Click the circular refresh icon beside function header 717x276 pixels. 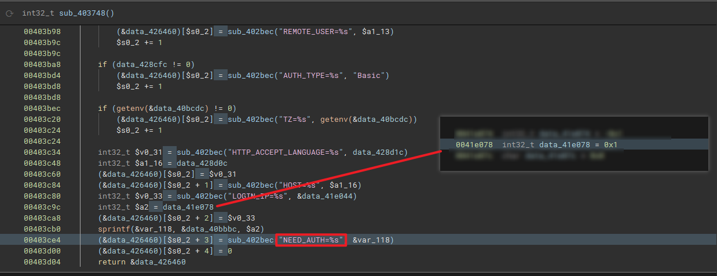click(10, 13)
